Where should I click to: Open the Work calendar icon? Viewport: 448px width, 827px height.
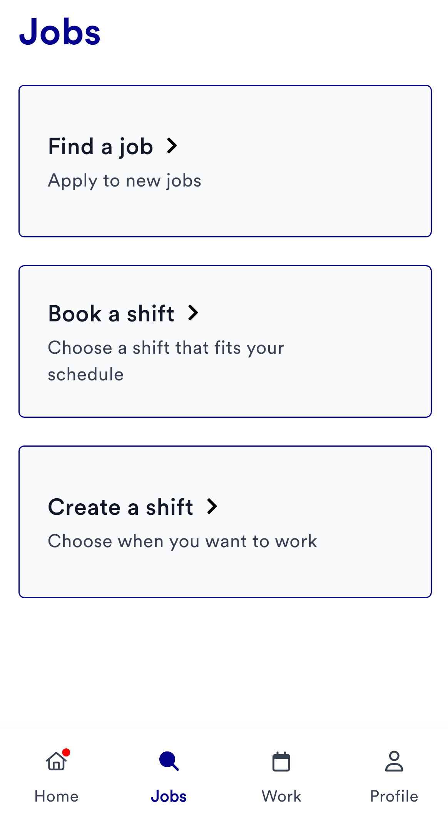[x=281, y=761]
